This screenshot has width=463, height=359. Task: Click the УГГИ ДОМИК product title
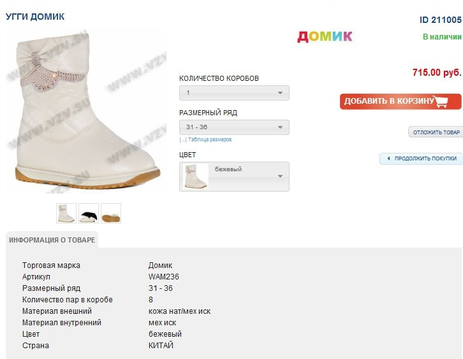coord(35,17)
